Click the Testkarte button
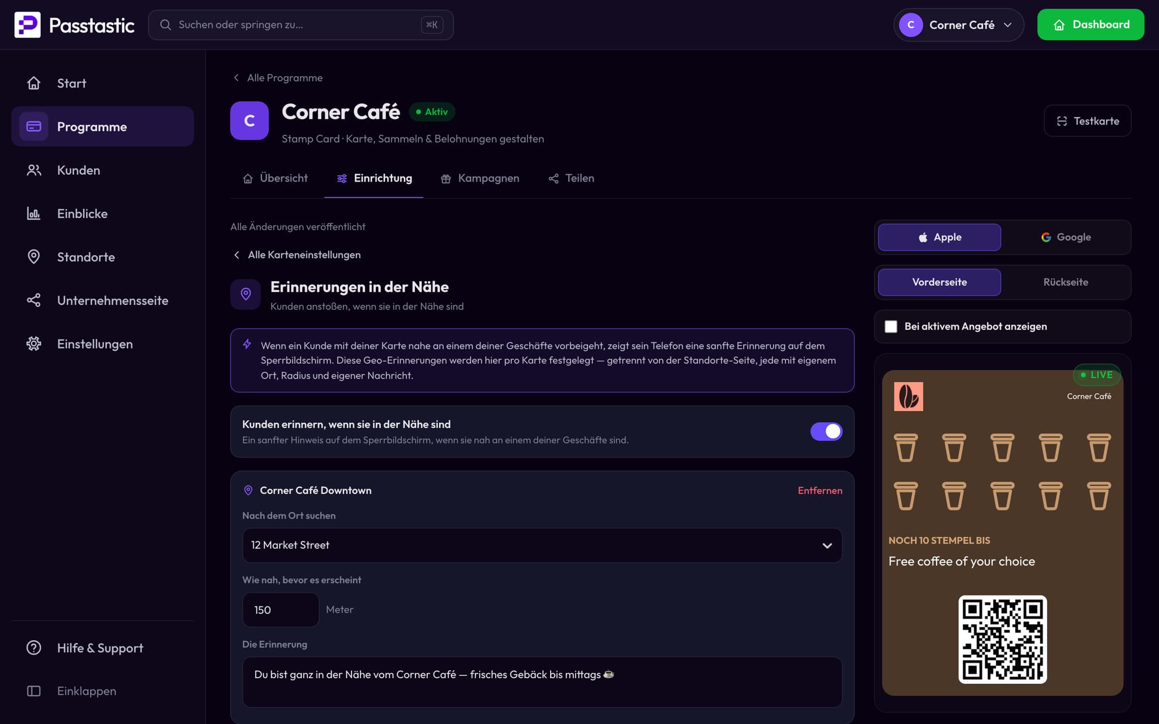Screen dimensions: 1159x724 point(1087,121)
